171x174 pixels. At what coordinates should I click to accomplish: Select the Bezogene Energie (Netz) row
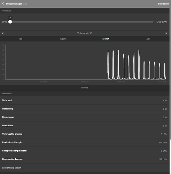(85, 151)
